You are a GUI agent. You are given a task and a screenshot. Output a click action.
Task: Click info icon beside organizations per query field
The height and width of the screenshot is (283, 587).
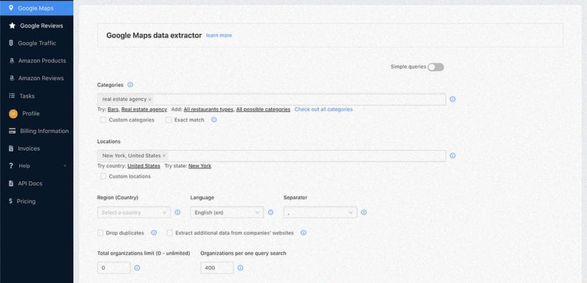click(x=240, y=268)
